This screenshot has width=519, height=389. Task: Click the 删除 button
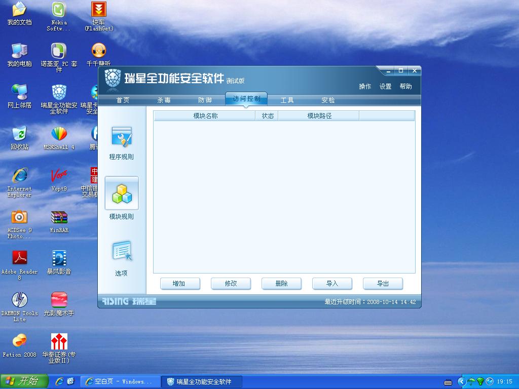point(281,284)
